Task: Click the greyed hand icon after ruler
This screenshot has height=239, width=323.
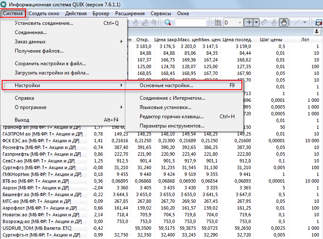Action: [274, 22]
